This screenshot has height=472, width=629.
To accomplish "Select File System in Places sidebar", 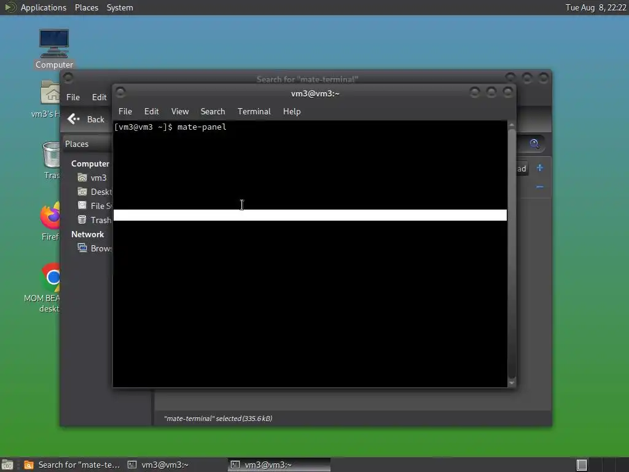I will coord(95,206).
